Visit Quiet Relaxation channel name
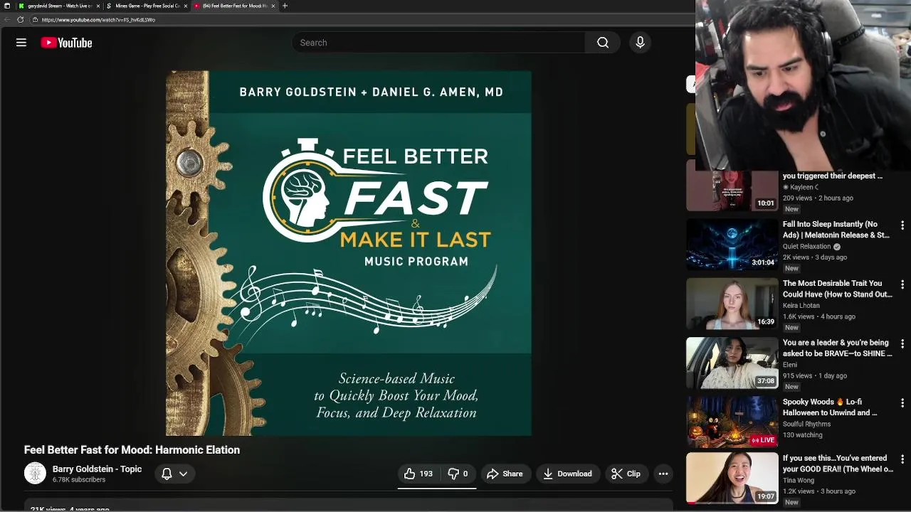Viewport: 911px width, 512px height. [x=806, y=247]
